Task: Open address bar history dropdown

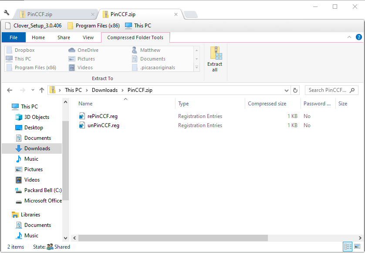Action: (x=287, y=90)
